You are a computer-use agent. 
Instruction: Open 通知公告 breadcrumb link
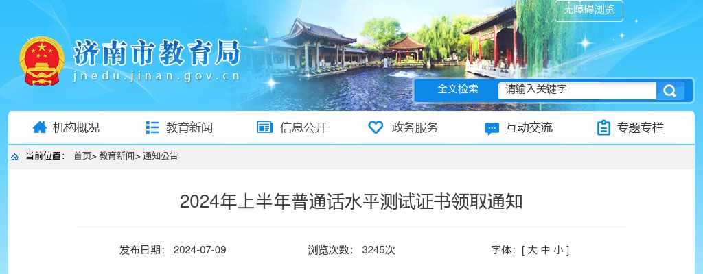click(161, 155)
